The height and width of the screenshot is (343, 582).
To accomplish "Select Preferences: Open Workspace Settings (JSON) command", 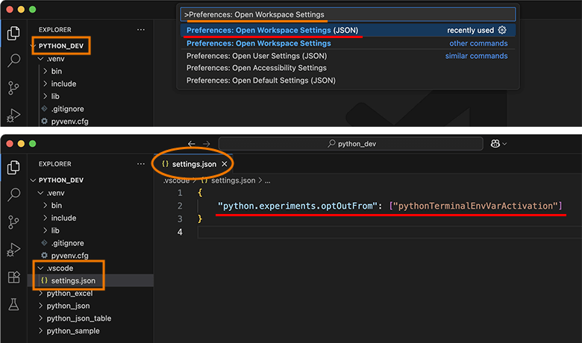I will [x=348, y=31].
